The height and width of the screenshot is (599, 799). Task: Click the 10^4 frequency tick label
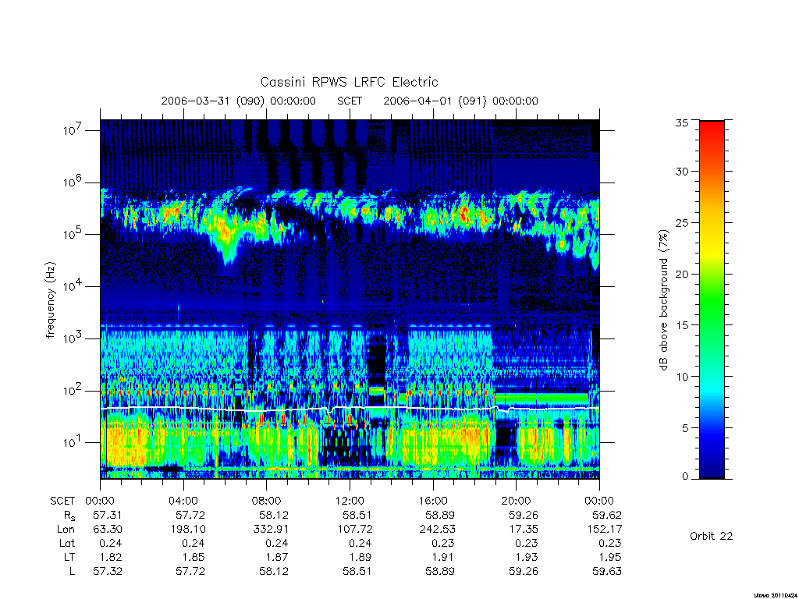point(73,285)
